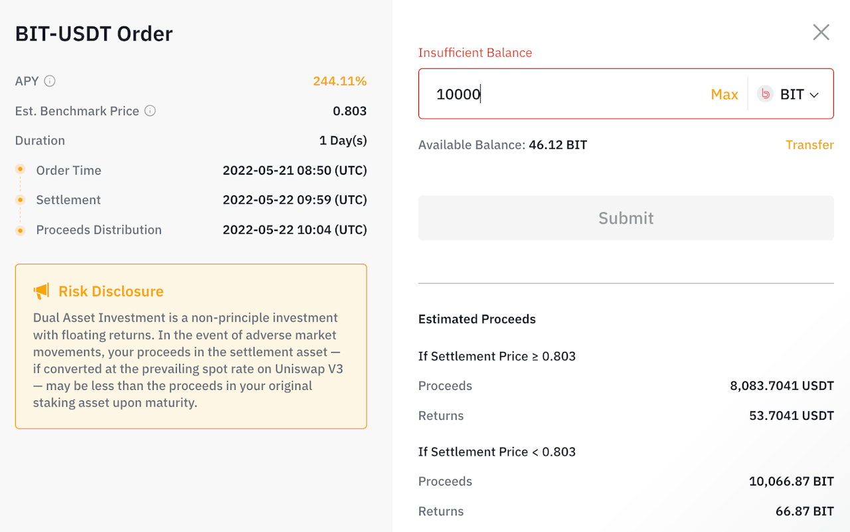Click the APY info icon
Image resolution: width=850 pixels, height=532 pixels.
pyautogui.click(x=50, y=81)
